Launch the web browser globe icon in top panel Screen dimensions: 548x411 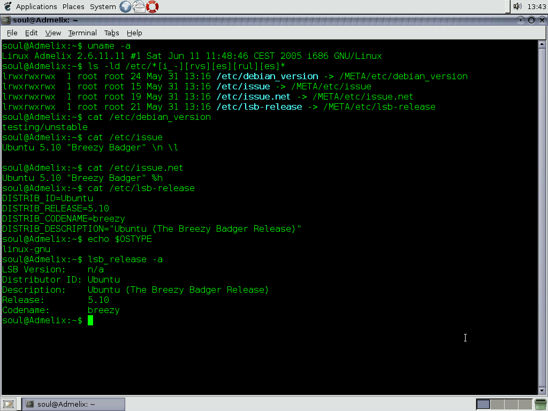tap(125, 6)
